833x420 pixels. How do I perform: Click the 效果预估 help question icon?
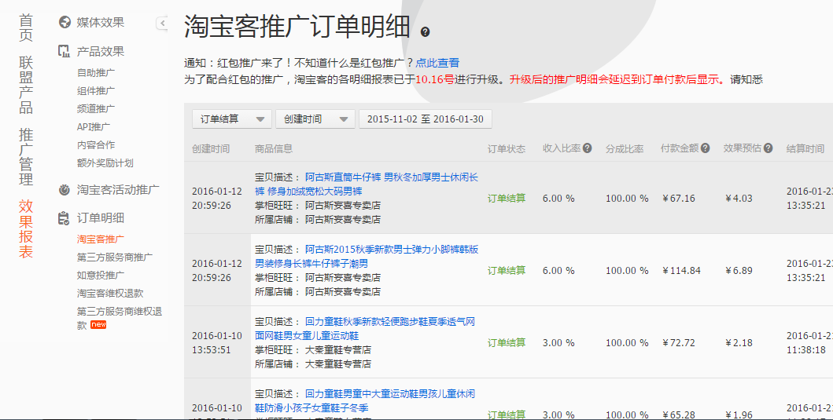click(768, 148)
